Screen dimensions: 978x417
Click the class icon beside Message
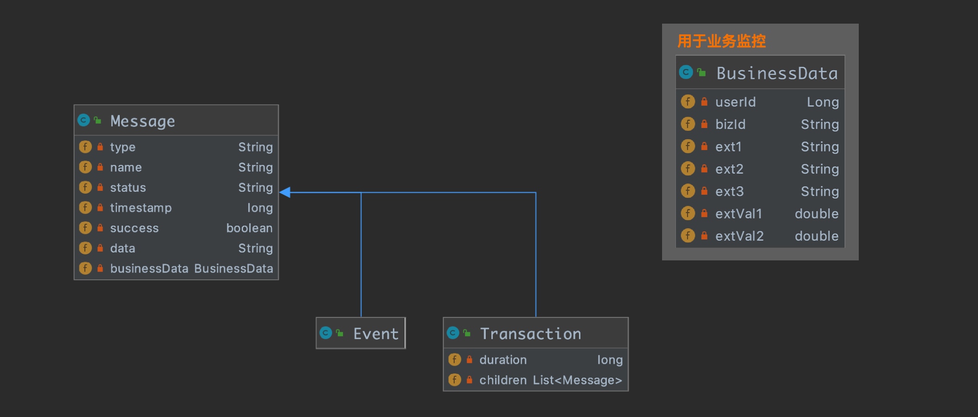[x=84, y=120]
